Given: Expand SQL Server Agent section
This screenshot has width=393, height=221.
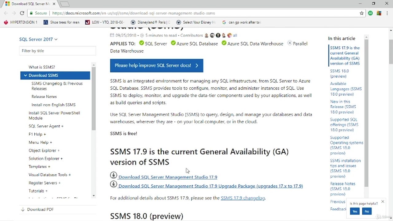Looking at the screenshot, I should [46, 126].
